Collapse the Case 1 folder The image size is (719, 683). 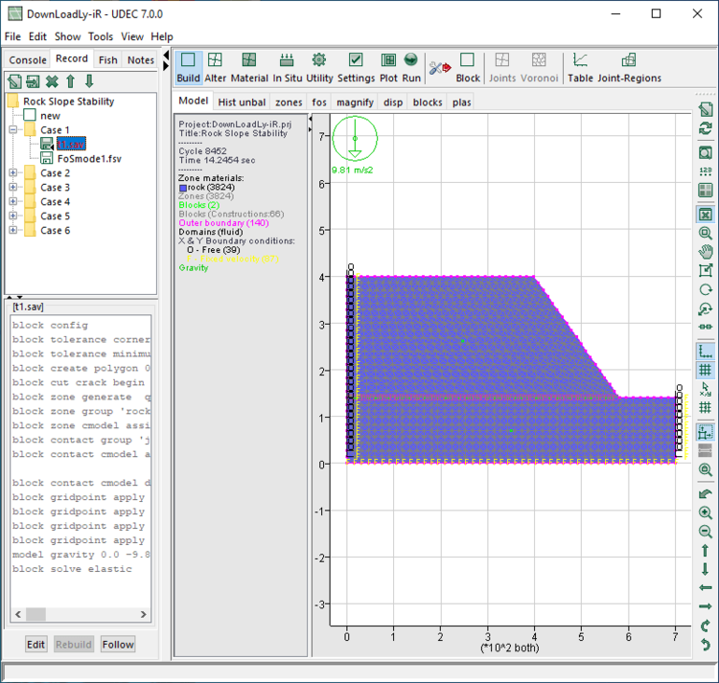(13, 130)
